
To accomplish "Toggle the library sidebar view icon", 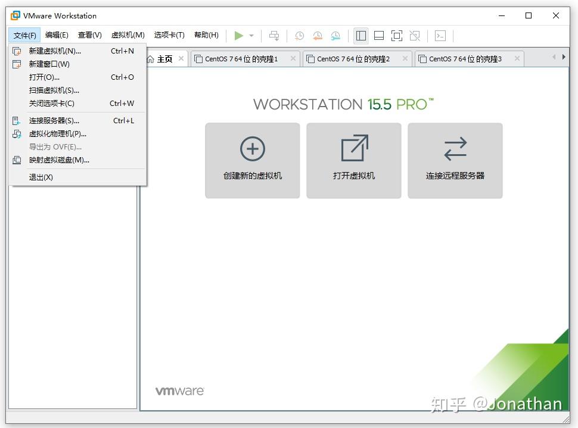I will pyautogui.click(x=361, y=36).
